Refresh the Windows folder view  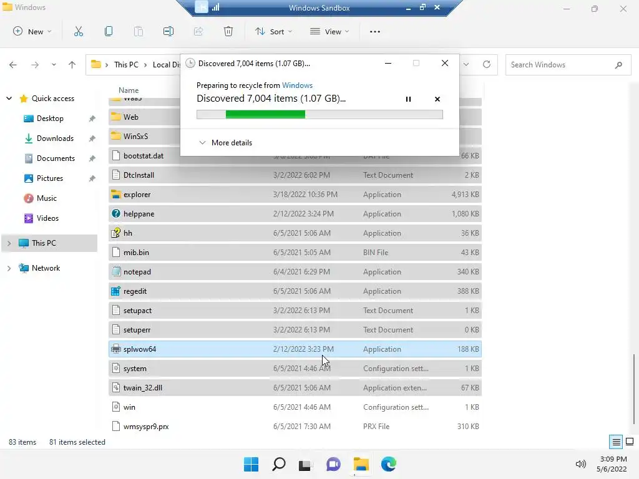pyautogui.click(x=487, y=64)
